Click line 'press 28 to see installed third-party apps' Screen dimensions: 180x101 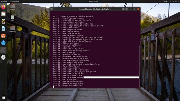tap(71, 70)
